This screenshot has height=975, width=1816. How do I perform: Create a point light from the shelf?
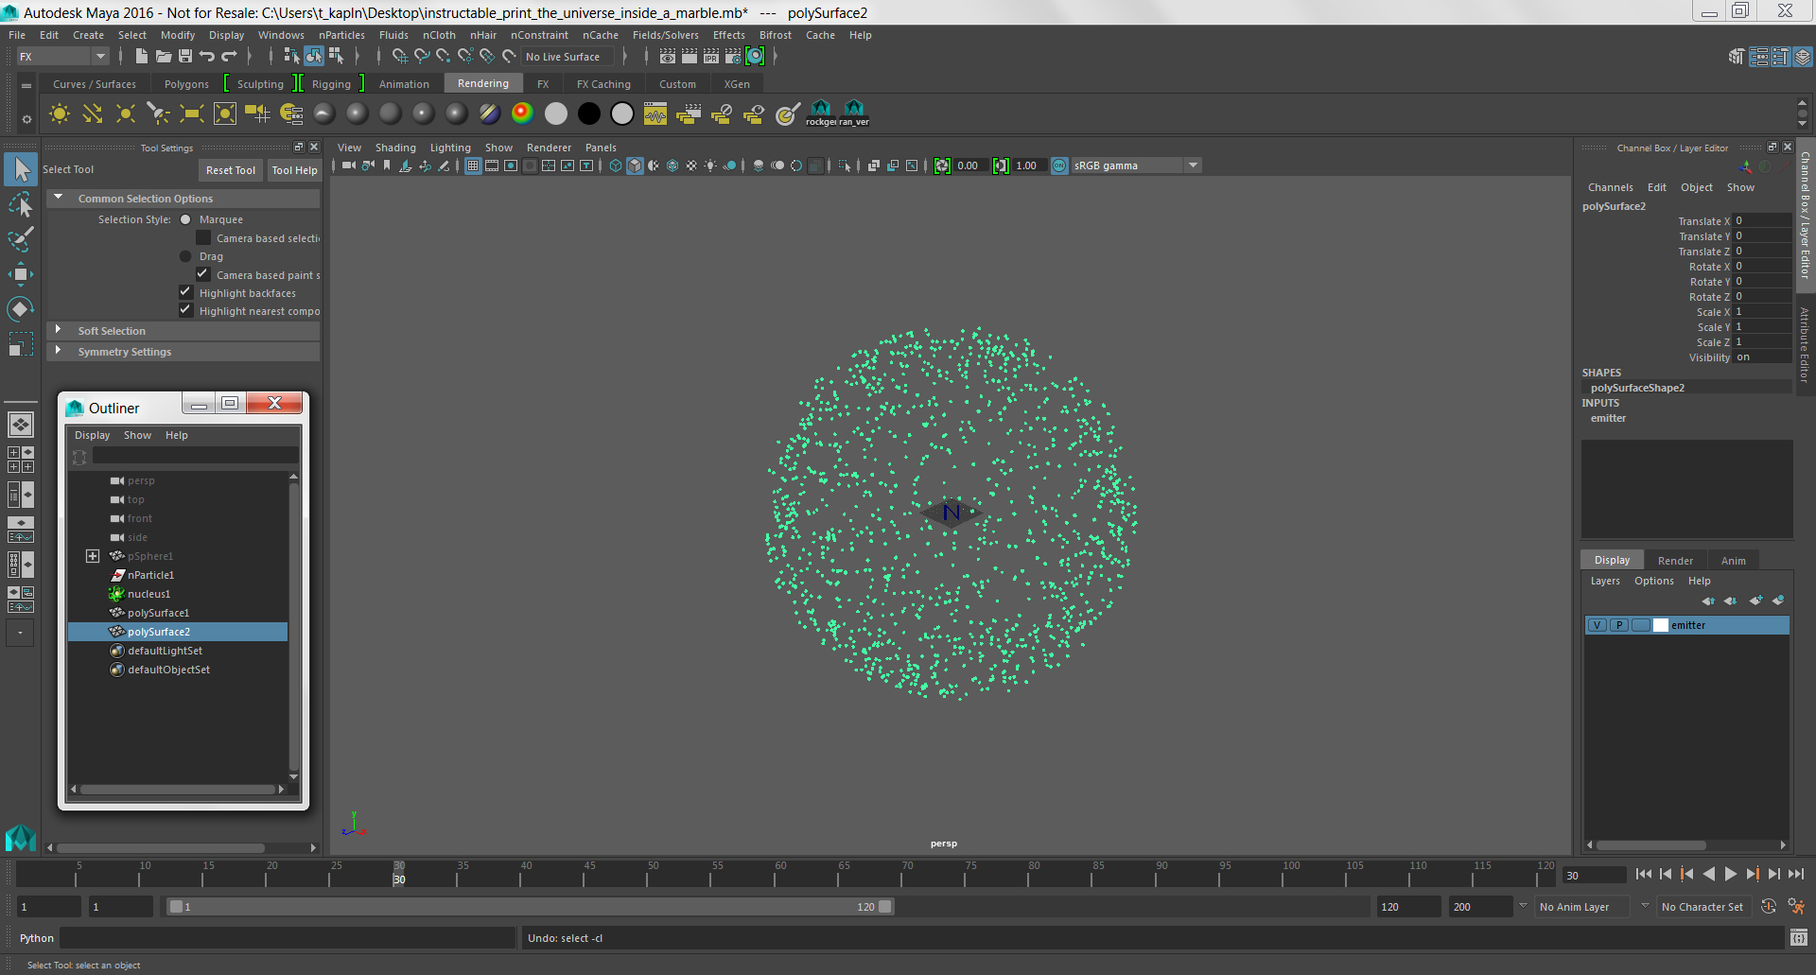(125, 114)
